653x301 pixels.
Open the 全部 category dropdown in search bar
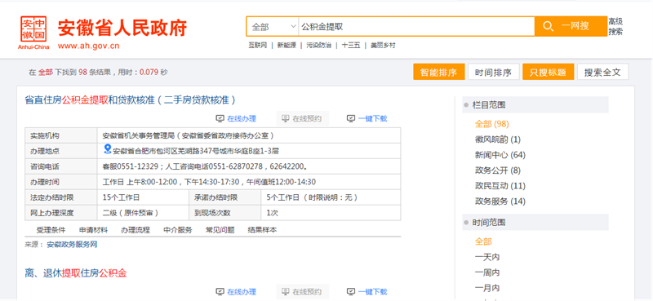click(x=273, y=27)
